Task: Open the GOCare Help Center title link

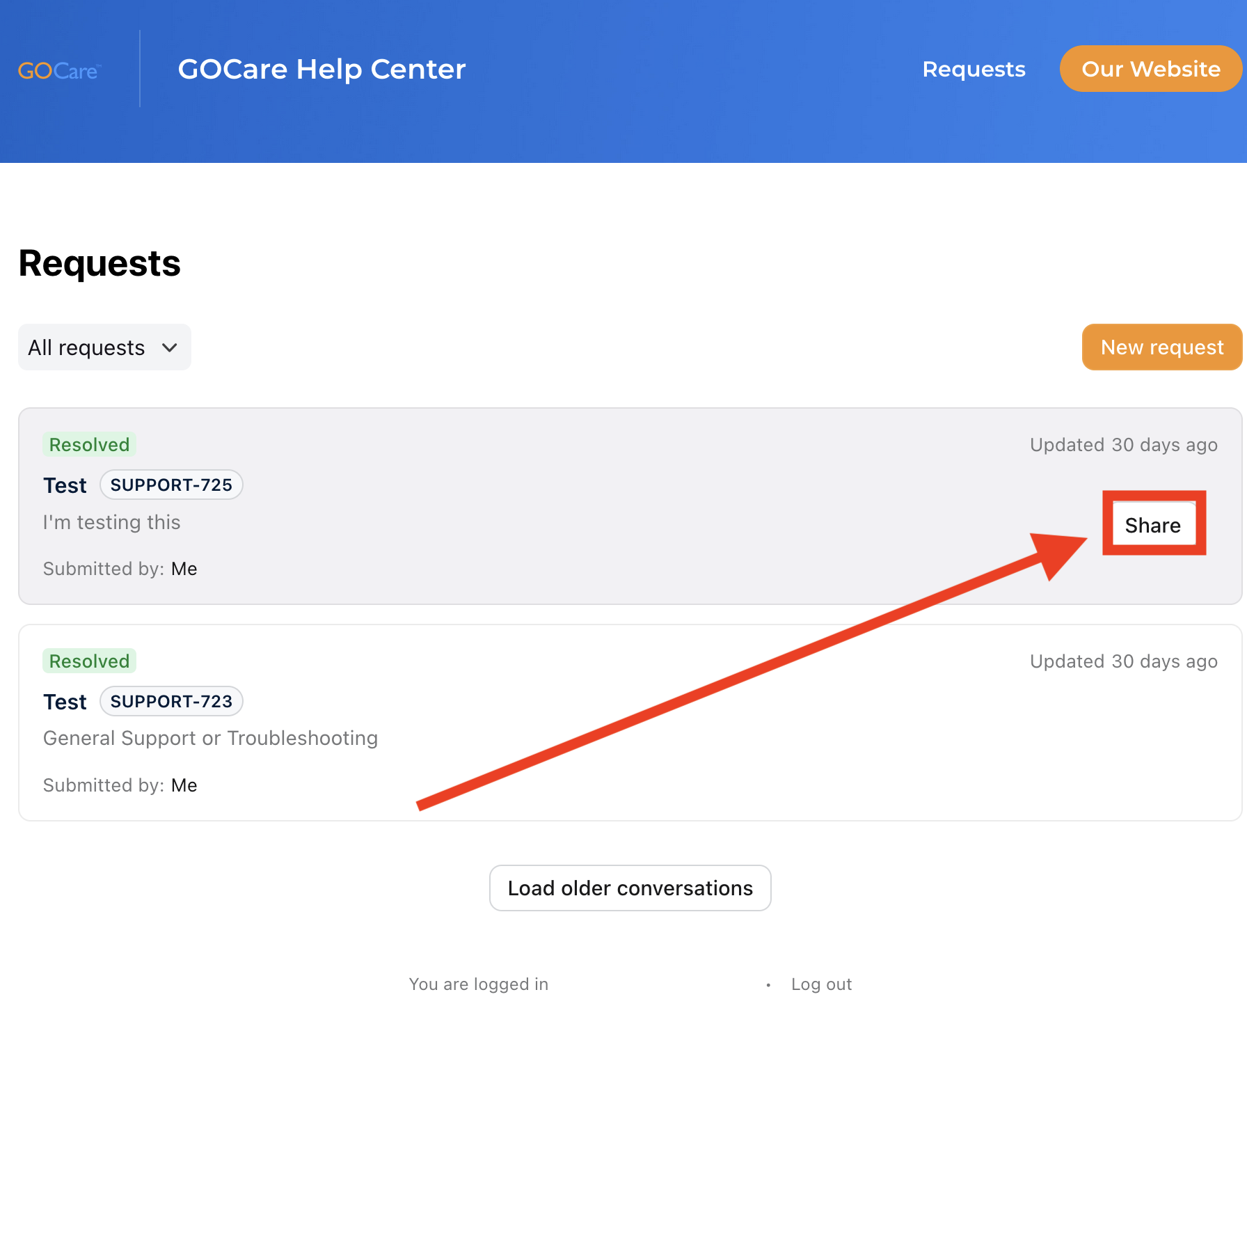Action: [x=321, y=70]
